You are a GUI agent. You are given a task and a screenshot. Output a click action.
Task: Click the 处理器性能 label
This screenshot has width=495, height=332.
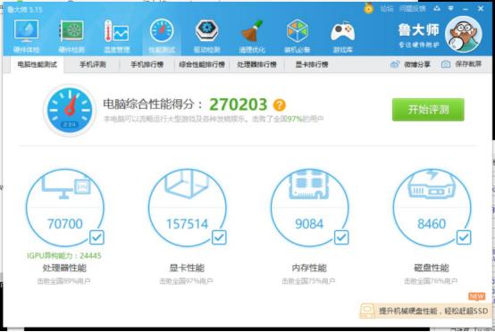click(x=64, y=268)
